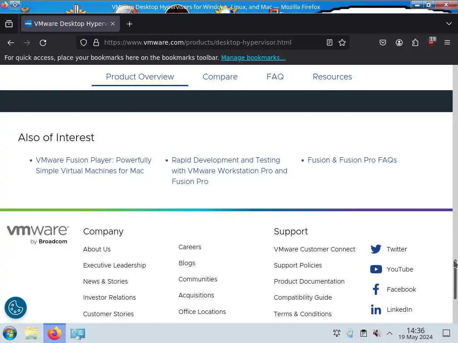Open the desktop settings taskbar icon
The image size is (458, 343).
[x=78, y=334]
